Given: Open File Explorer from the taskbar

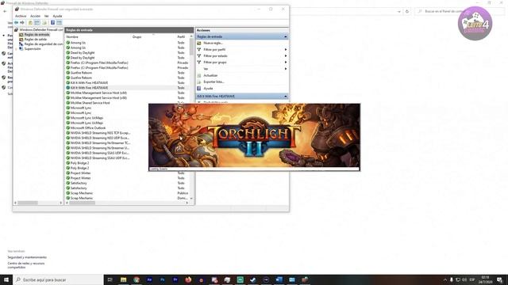Looking at the screenshot, I should point(124,279).
